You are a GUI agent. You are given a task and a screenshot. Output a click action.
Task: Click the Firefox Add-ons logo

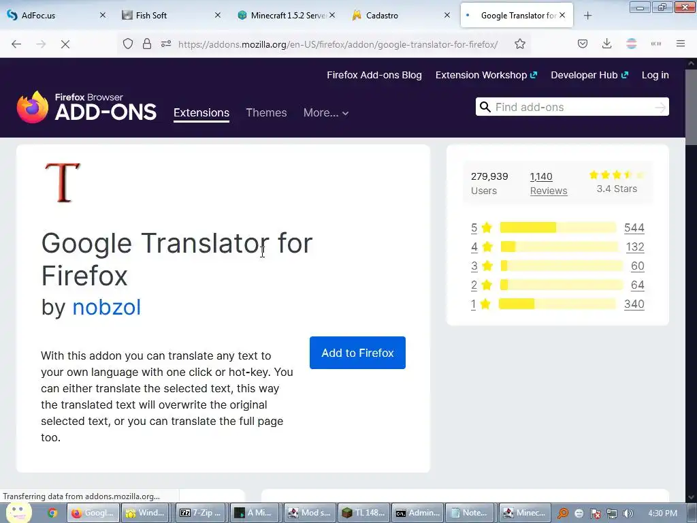pyautogui.click(x=86, y=107)
